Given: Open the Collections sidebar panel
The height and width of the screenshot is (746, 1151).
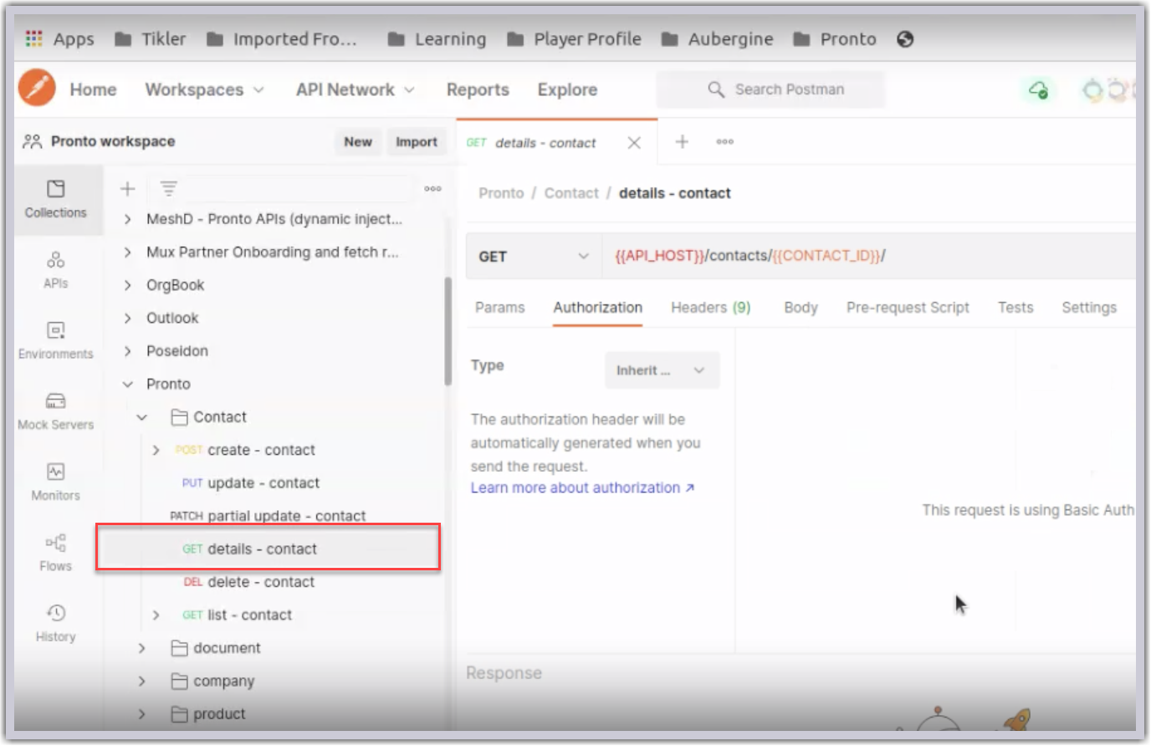Looking at the screenshot, I should tap(55, 199).
